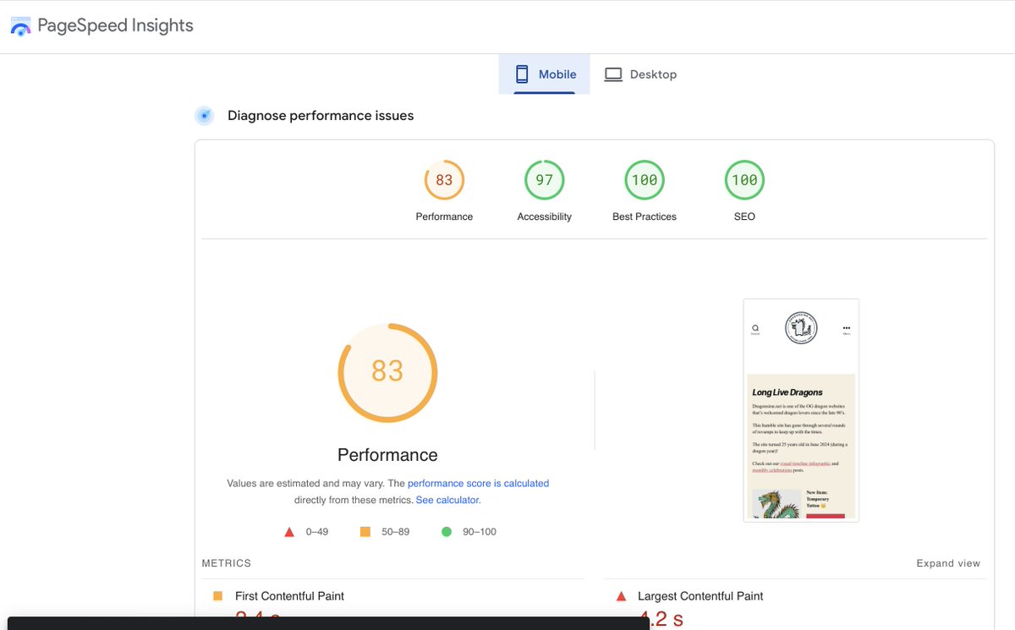
Task: Select the Mobile tab
Action: pos(544,74)
